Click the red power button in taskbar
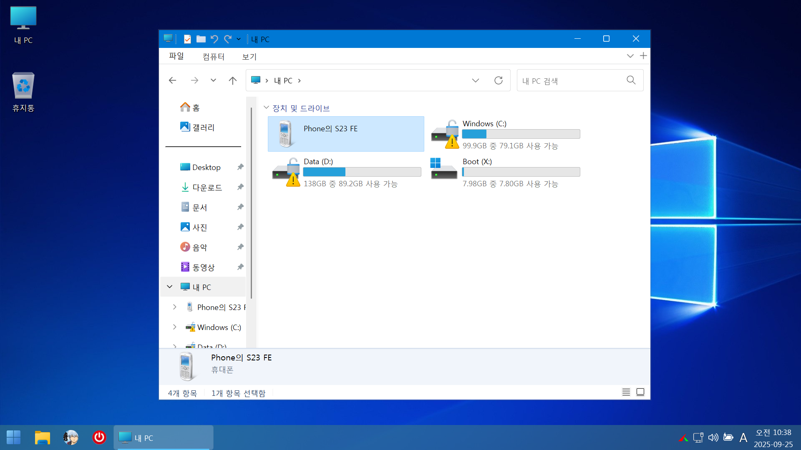 pos(99,437)
